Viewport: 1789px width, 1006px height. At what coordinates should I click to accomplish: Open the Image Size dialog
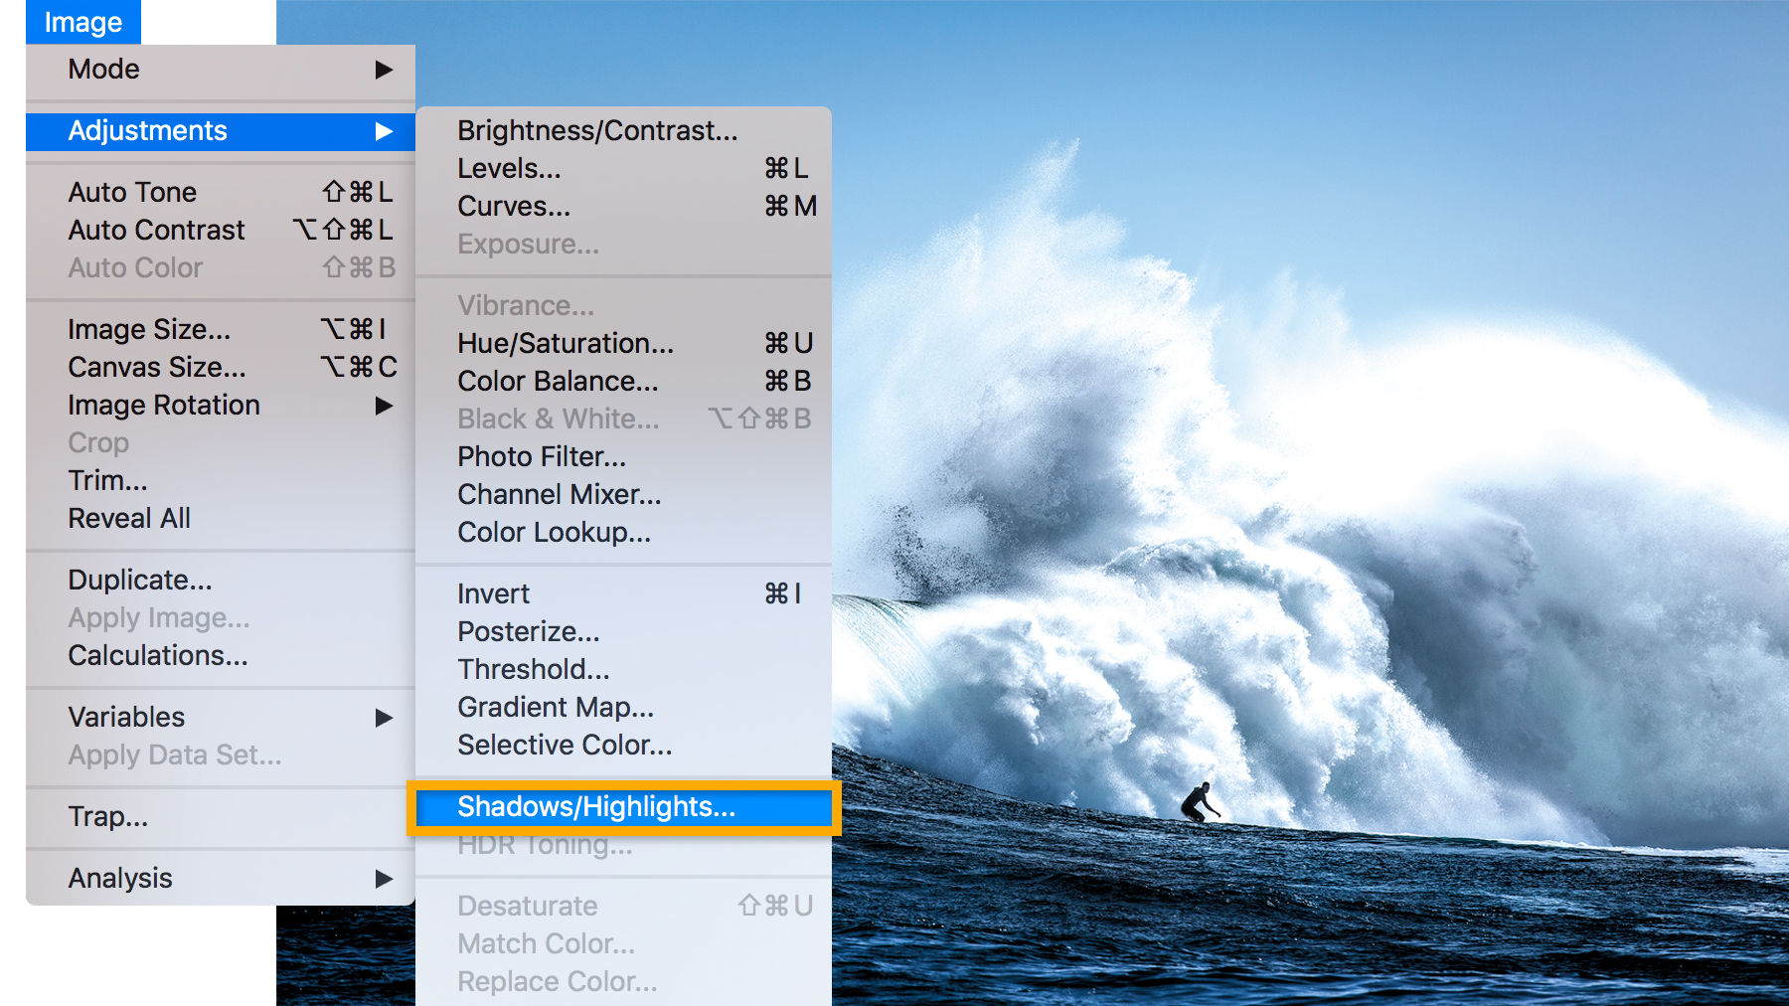coord(149,329)
